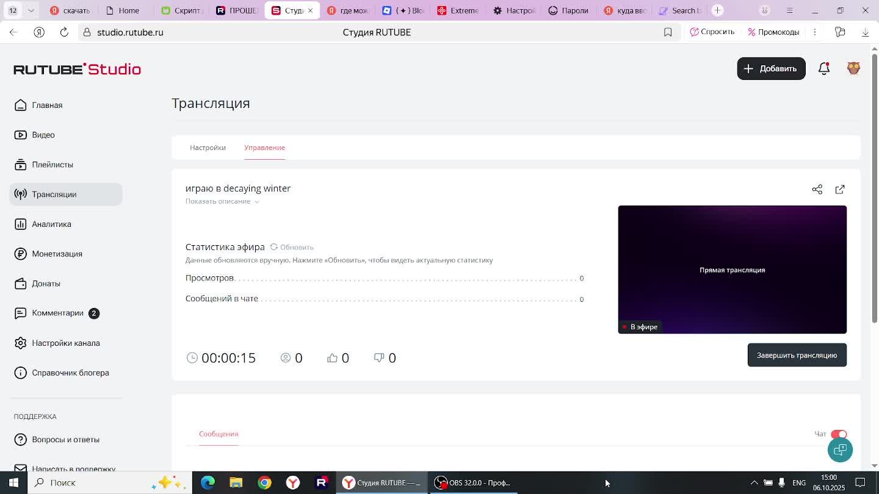Screen dimensions: 879x494
Task: Open Windows Start menu
Action: pos(13,482)
